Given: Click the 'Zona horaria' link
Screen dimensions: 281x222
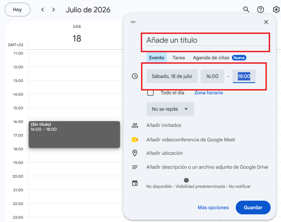Looking at the screenshot, I should pyautogui.click(x=209, y=93).
